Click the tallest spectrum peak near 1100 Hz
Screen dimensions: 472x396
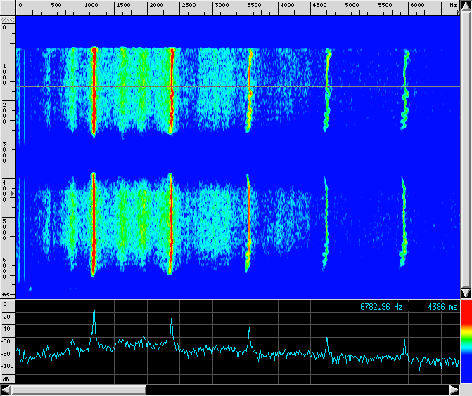tap(94, 310)
